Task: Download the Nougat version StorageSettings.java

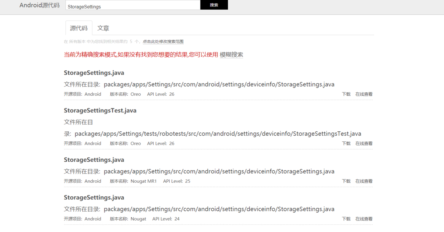Action: [x=346, y=219]
